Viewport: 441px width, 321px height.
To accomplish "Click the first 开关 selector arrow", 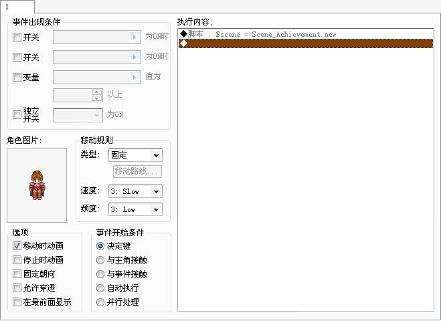I will point(135,37).
